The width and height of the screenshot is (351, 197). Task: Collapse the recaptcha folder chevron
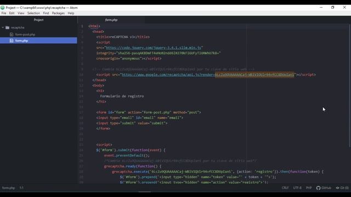click(3, 27)
